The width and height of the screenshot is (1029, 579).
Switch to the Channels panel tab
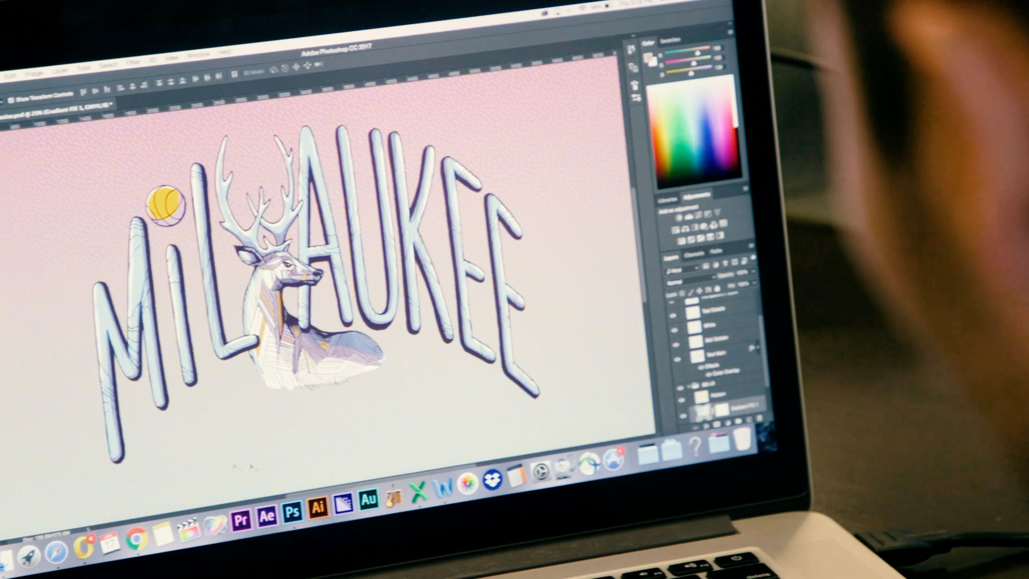(694, 254)
